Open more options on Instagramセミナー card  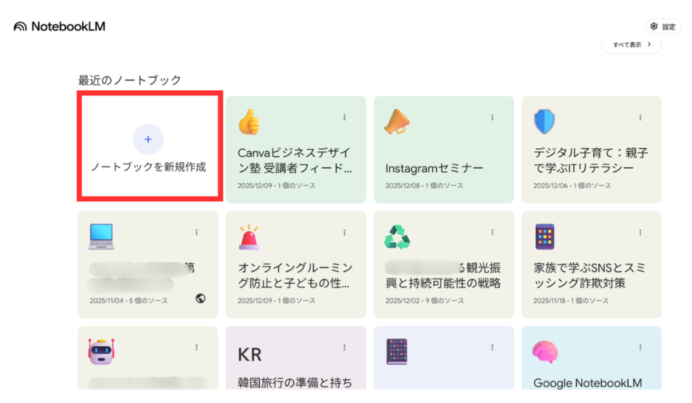point(492,117)
